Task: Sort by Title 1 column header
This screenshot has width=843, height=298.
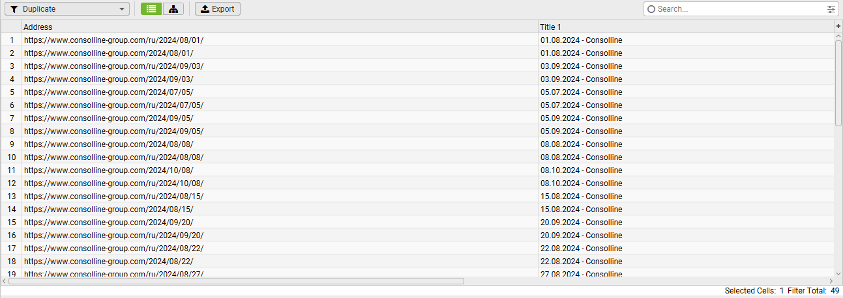Action: [x=686, y=27]
